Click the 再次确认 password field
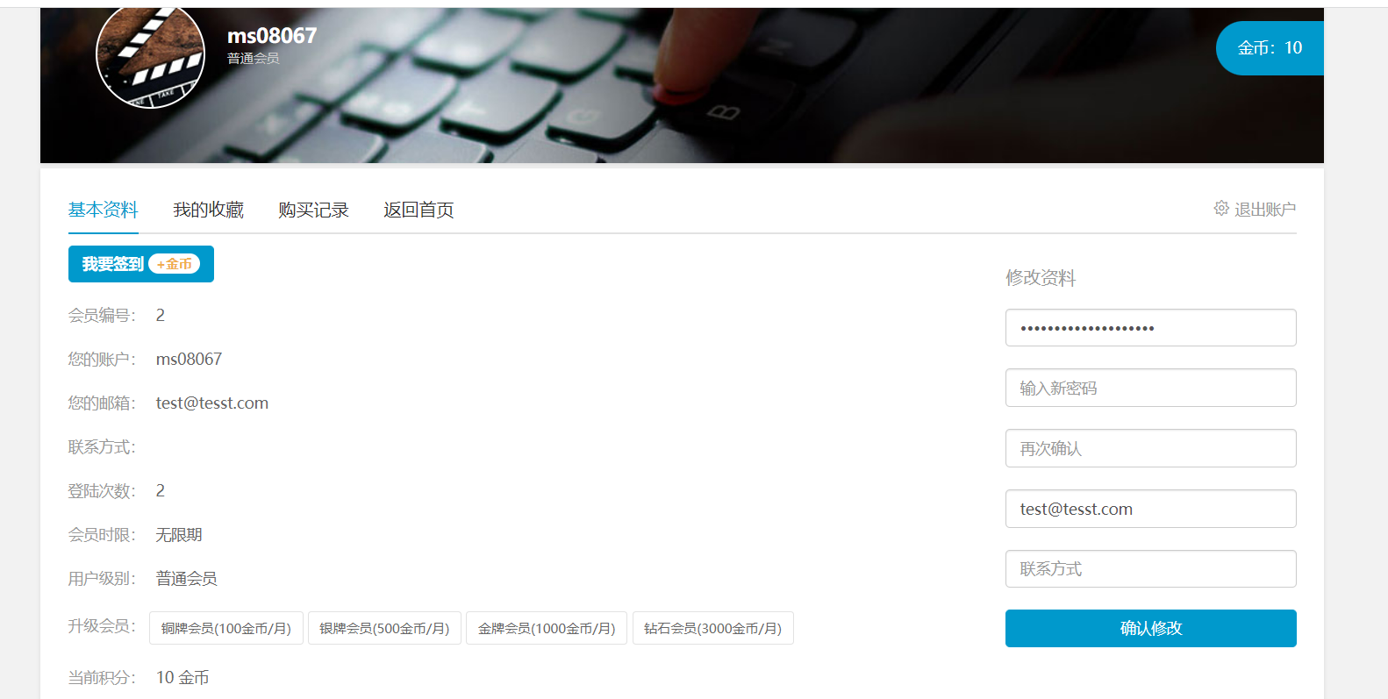 coord(1150,448)
